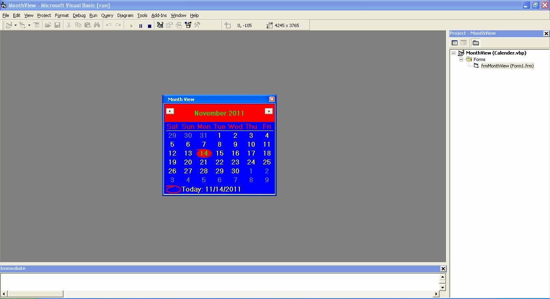Click the Save Project disk icon
This screenshot has width=550, height=299.
coord(57,25)
